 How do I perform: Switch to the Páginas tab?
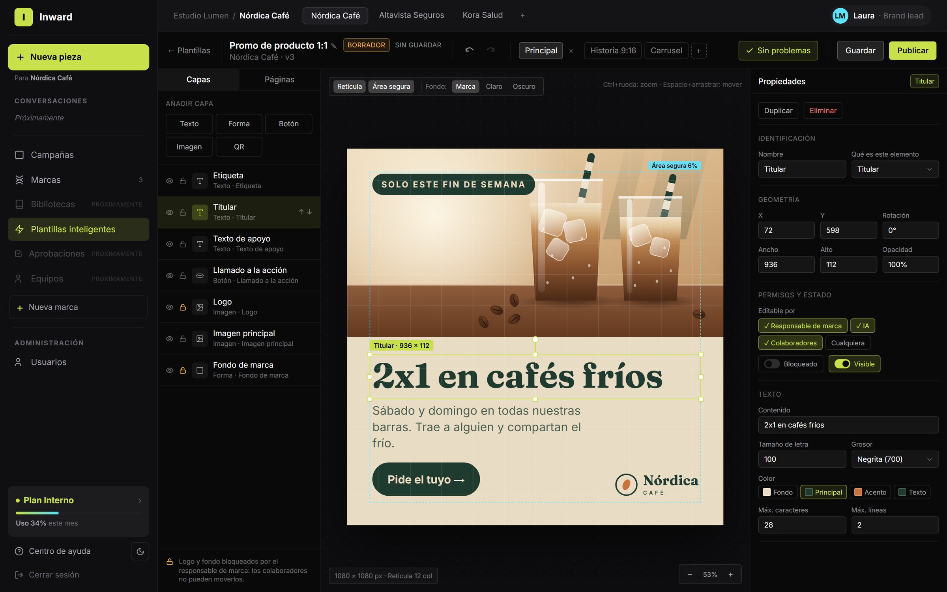pos(279,79)
